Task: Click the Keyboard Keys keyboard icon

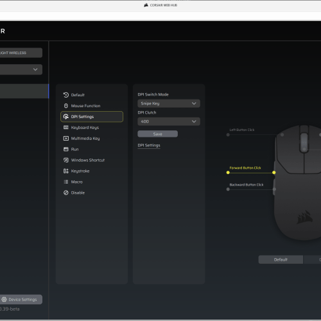Action: [66, 127]
